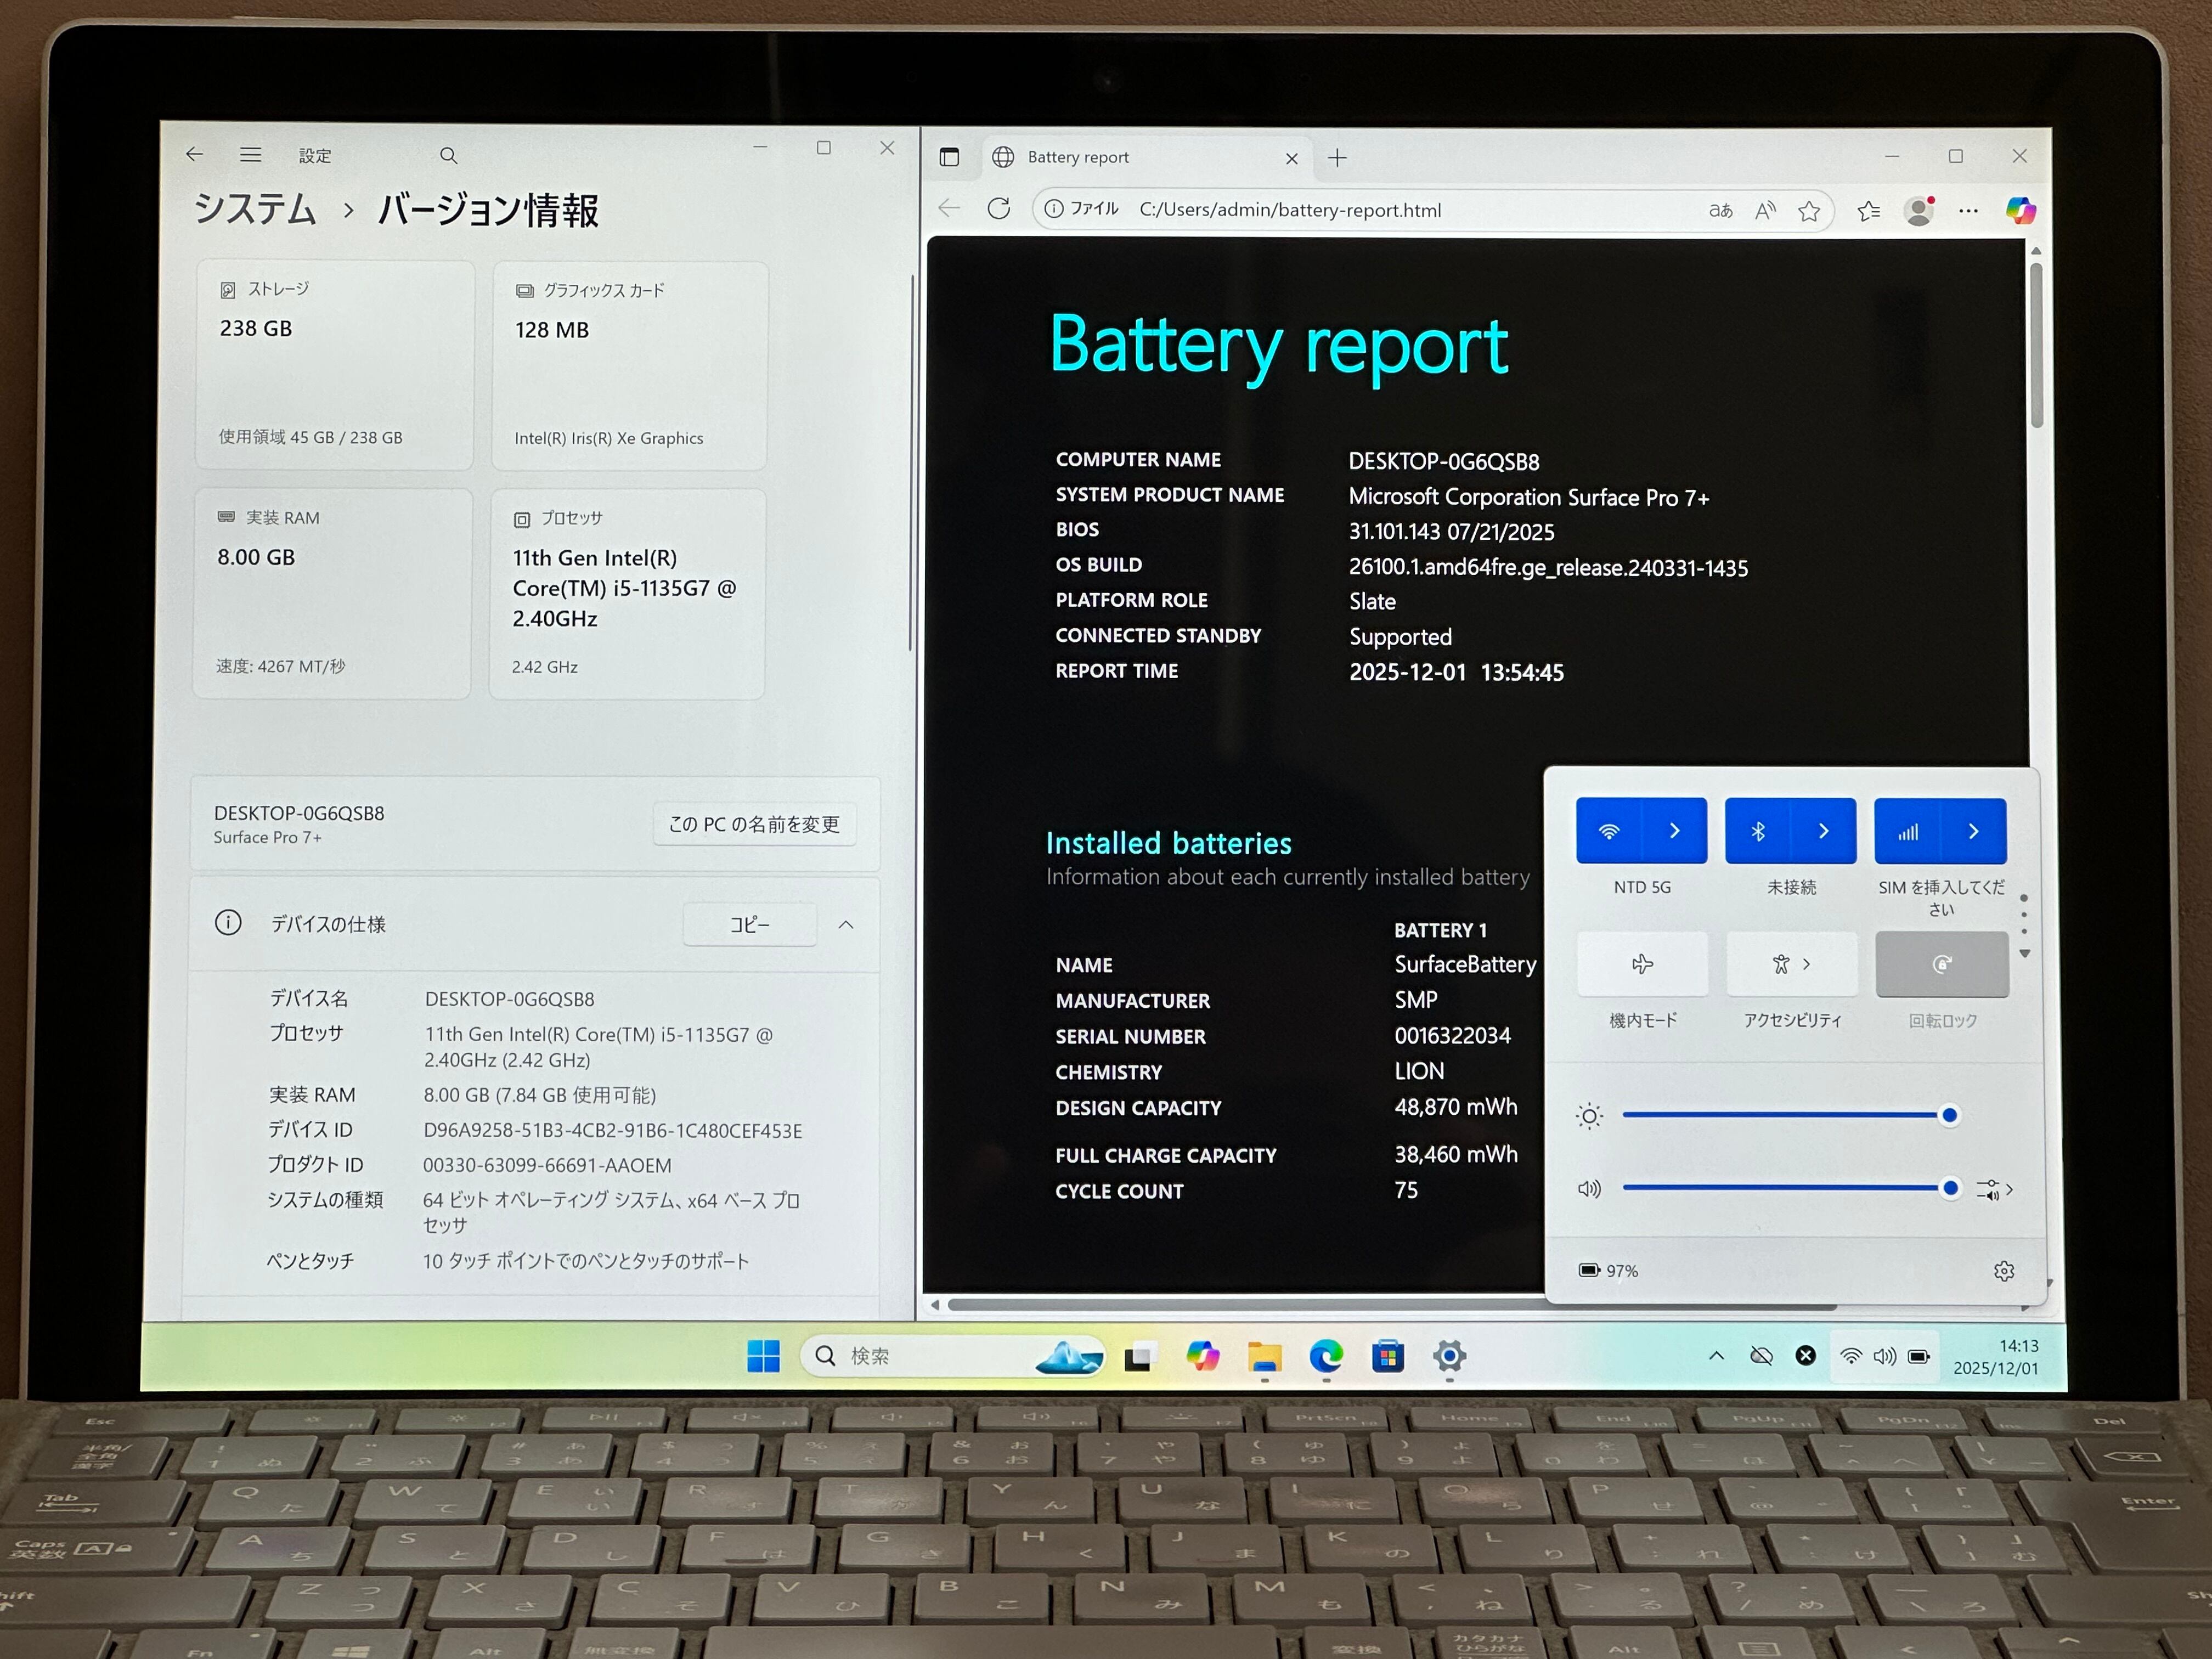Open Edge read aloud icon
The height and width of the screenshot is (1659, 2212).
pyautogui.click(x=1765, y=210)
